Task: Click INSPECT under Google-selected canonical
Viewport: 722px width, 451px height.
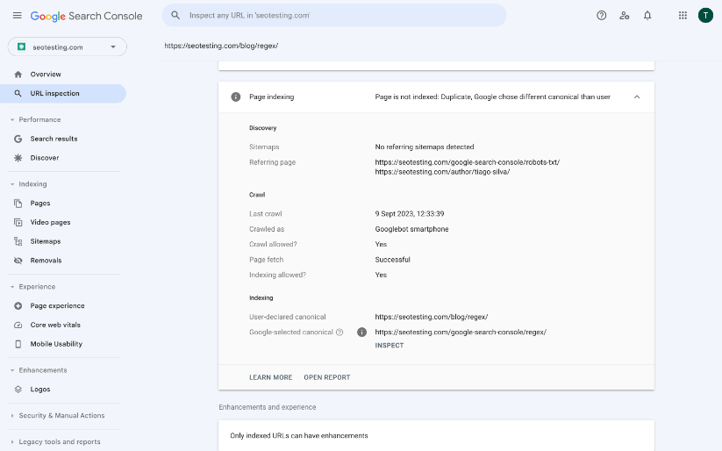Action: pyautogui.click(x=390, y=346)
